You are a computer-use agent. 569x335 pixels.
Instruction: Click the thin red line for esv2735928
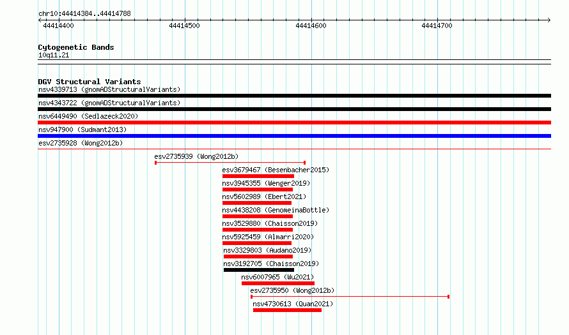tap(294, 149)
